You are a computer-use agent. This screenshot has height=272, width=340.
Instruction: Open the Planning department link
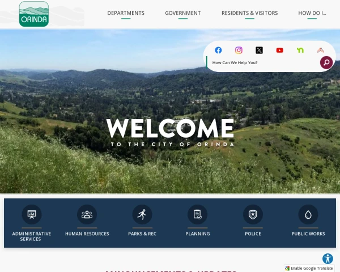tap(198, 233)
